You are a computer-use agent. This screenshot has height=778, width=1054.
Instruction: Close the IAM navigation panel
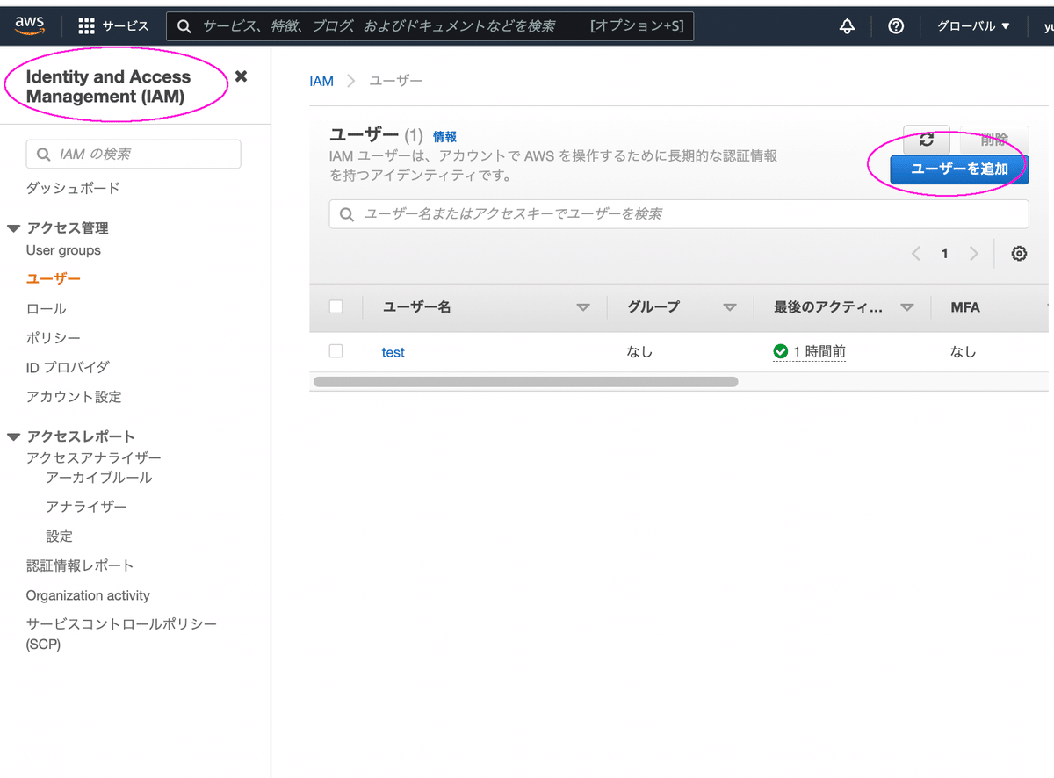pyautogui.click(x=241, y=76)
